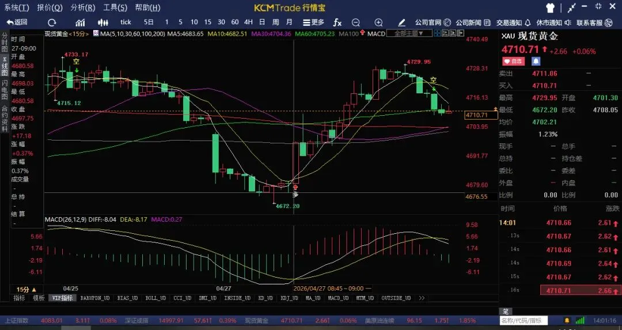Click the shirt skin theme icon
The height and width of the screenshot is (330, 622).
point(550,7)
